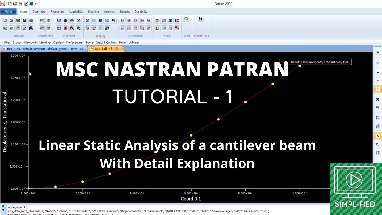Click the New database icon in Defaults
Viewport: 382px width, 215px height.
pyautogui.click(x=5, y=21)
